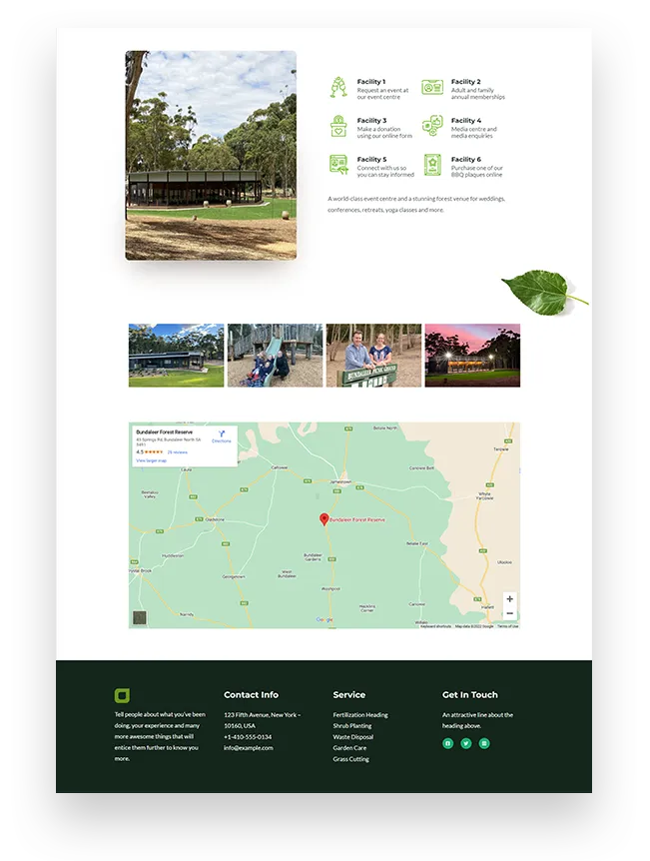Image resolution: width=650 pixels, height=861 pixels.
Task: Click the green footer logo icon
Action: tap(122, 695)
